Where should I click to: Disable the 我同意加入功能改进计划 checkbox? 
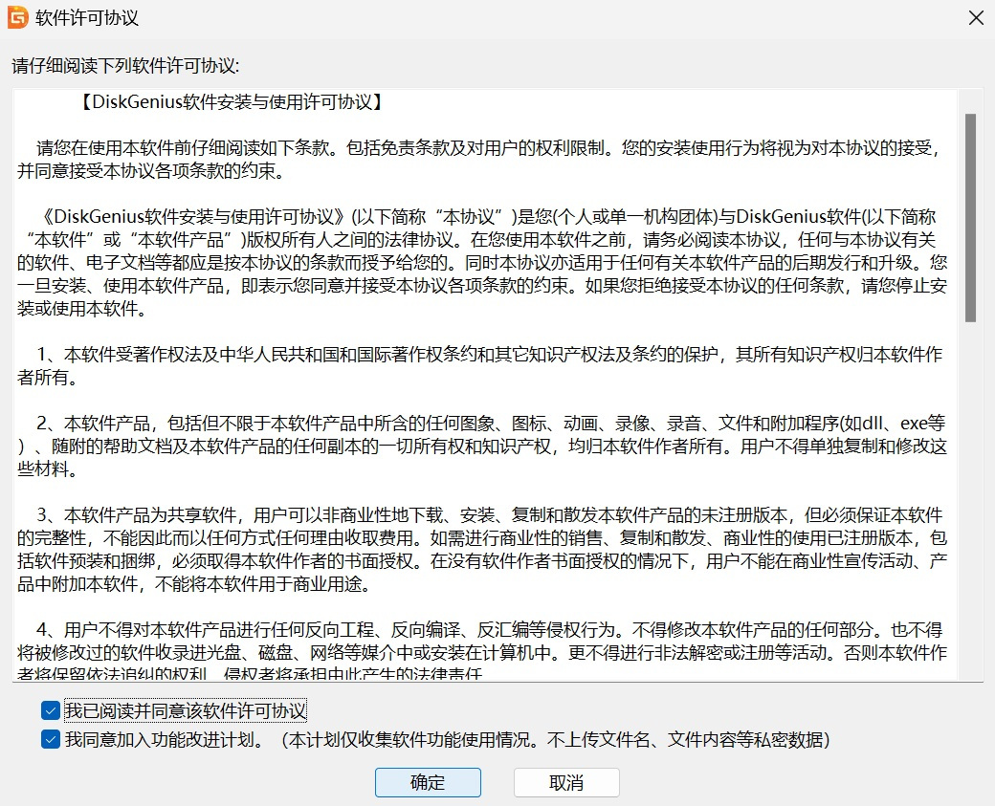click(x=51, y=740)
